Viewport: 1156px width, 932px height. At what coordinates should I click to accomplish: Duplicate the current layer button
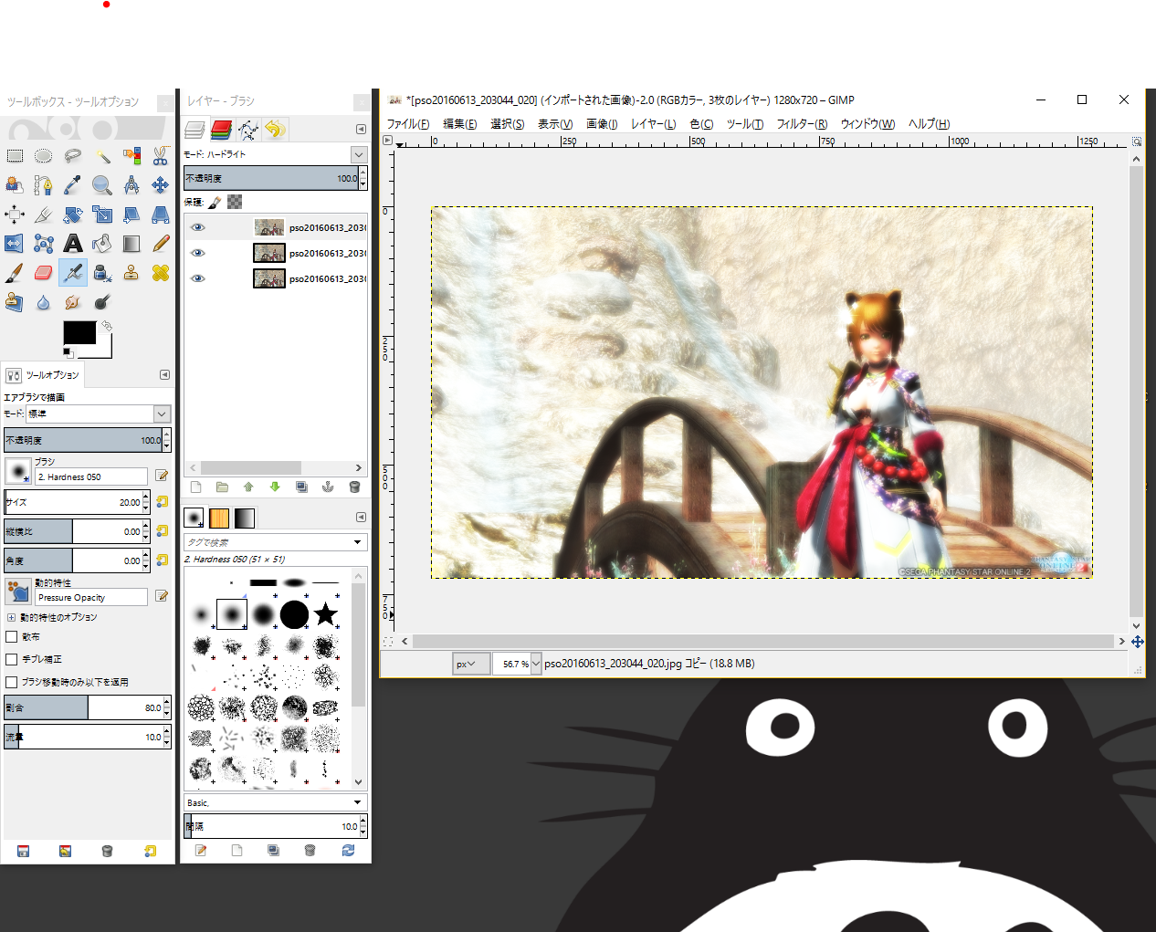301,487
